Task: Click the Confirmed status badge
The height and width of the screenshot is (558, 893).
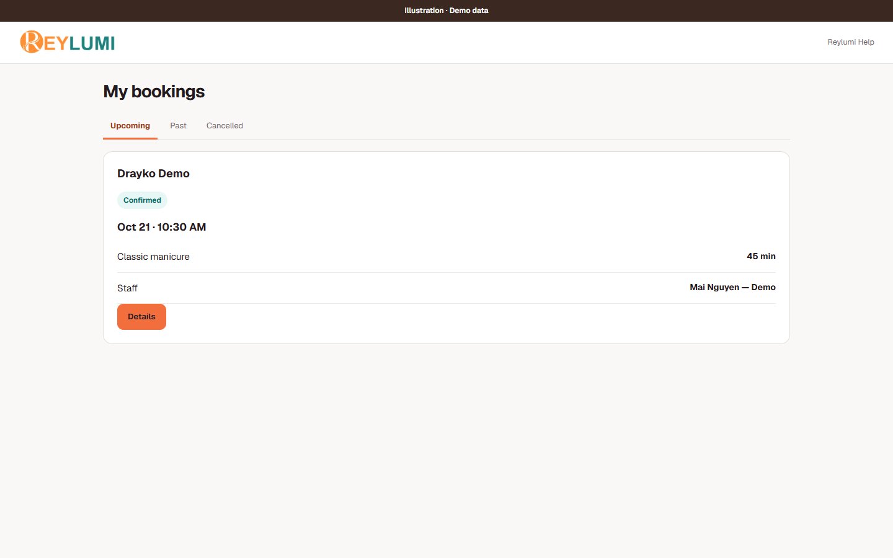Action: pos(142,200)
